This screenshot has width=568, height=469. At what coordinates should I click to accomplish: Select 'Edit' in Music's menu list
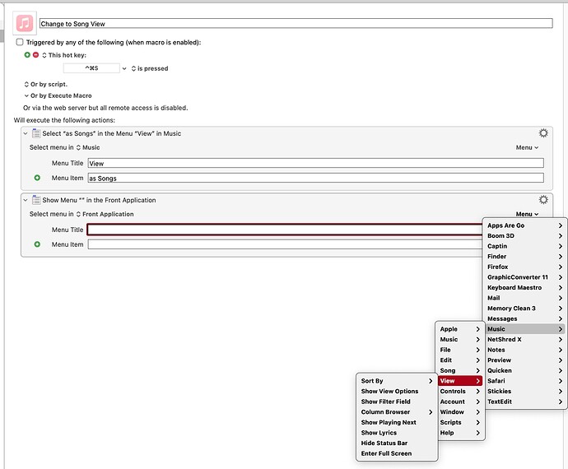(459, 360)
